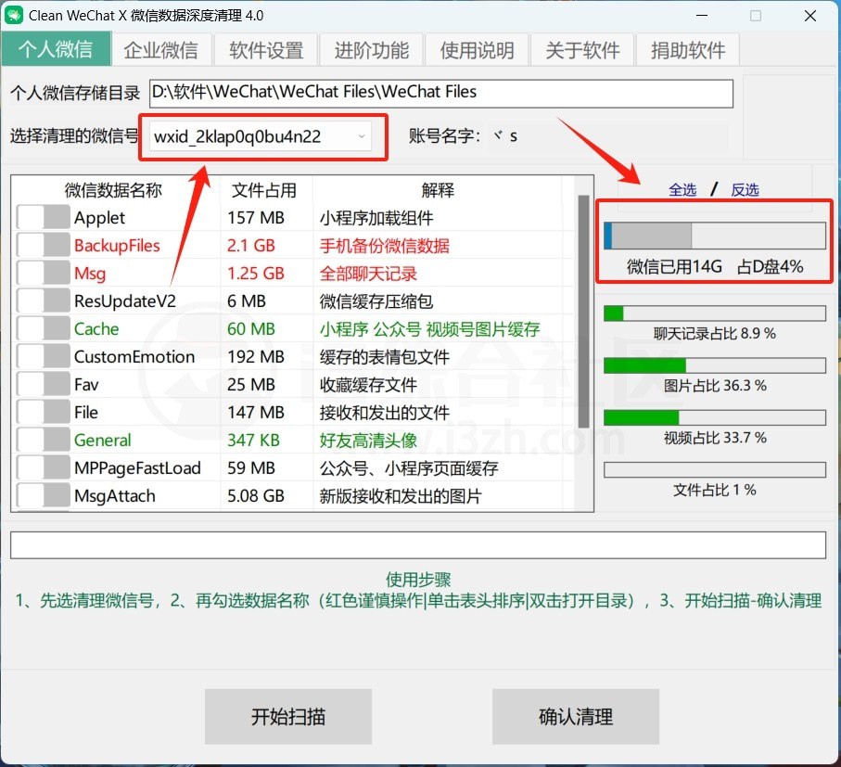The height and width of the screenshot is (767, 841).
Task: Click the 聊天记录占比 progress bar
Action: point(714,313)
